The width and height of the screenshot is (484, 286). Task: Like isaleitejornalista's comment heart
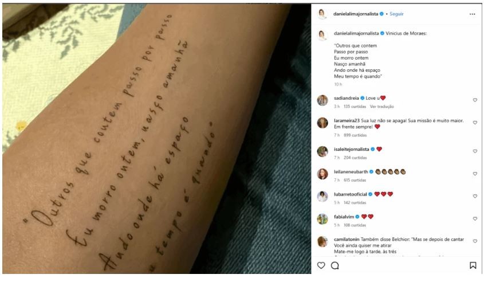[475, 151]
